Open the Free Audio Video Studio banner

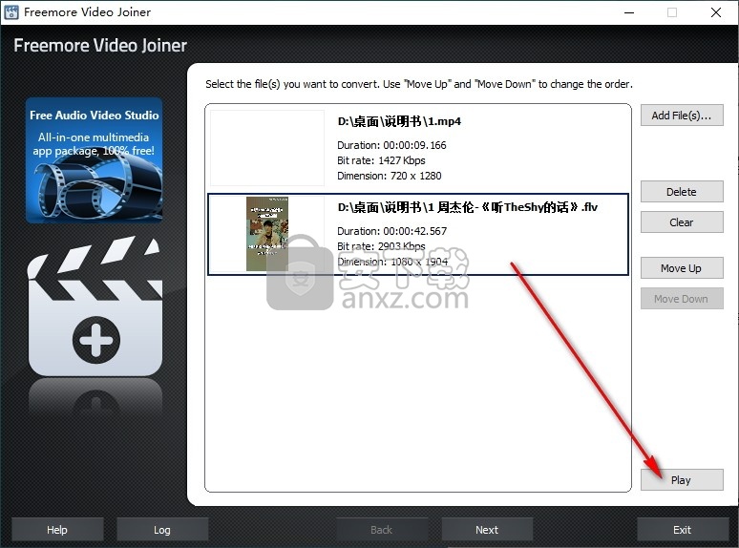tap(95, 160)
